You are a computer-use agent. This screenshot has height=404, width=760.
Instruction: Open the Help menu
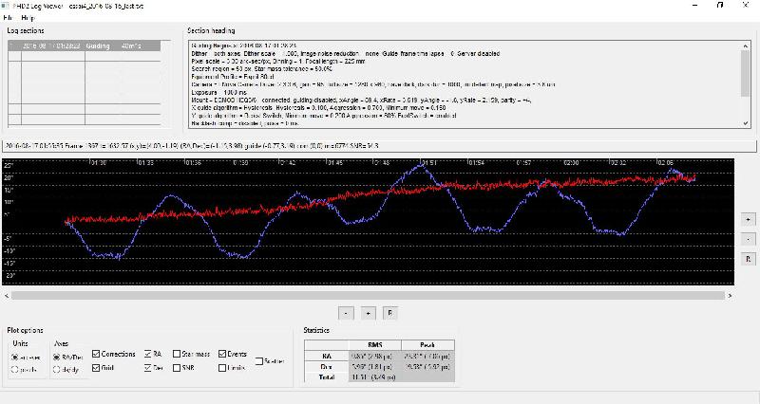[28, 17]
